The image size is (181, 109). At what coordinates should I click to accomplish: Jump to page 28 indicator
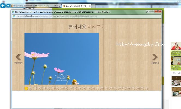(147, 88)
